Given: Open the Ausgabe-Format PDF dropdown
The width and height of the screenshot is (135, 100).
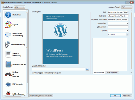Looking at the screenshot, I should click(127, 7).
